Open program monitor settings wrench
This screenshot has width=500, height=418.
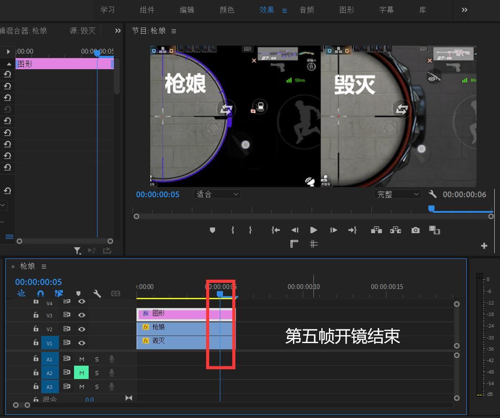click(432, 194)
